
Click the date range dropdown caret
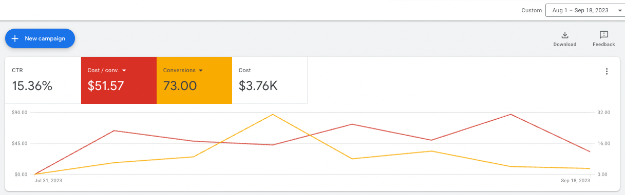coord(618,10)
